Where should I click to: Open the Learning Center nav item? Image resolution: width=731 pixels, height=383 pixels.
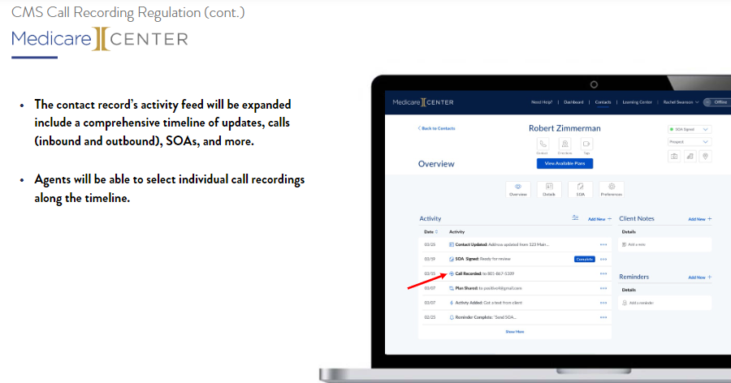(637, 102)
